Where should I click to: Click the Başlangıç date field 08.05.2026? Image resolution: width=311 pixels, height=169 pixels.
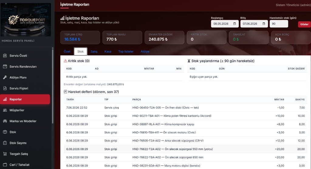[225, 24]
